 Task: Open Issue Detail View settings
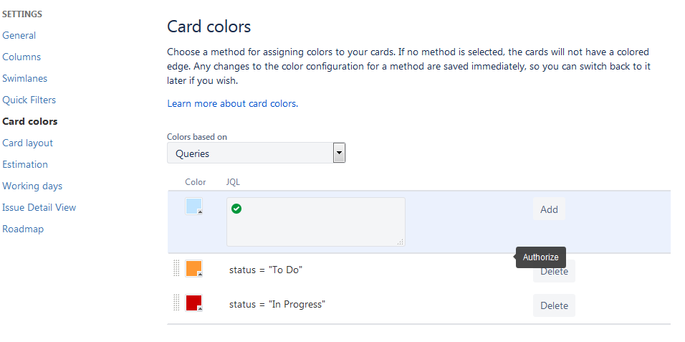point(39,207)
